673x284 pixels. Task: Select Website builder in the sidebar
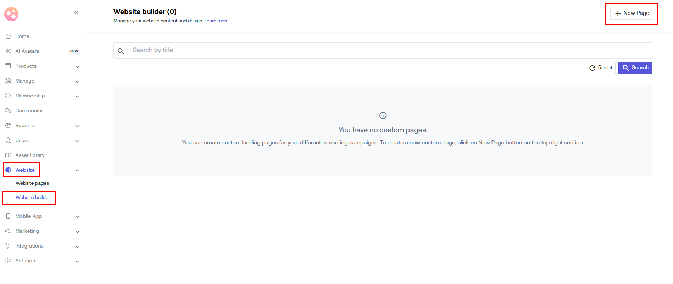[33, 197]
